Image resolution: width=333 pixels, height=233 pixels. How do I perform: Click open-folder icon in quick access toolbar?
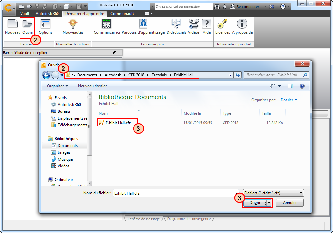(x=29, y=6)
